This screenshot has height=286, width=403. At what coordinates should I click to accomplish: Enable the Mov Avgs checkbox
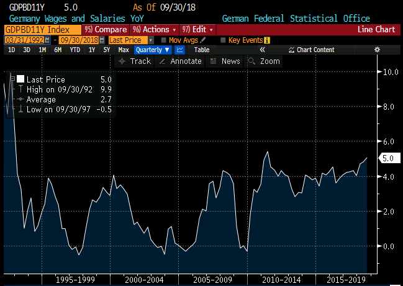click(163, 40)
